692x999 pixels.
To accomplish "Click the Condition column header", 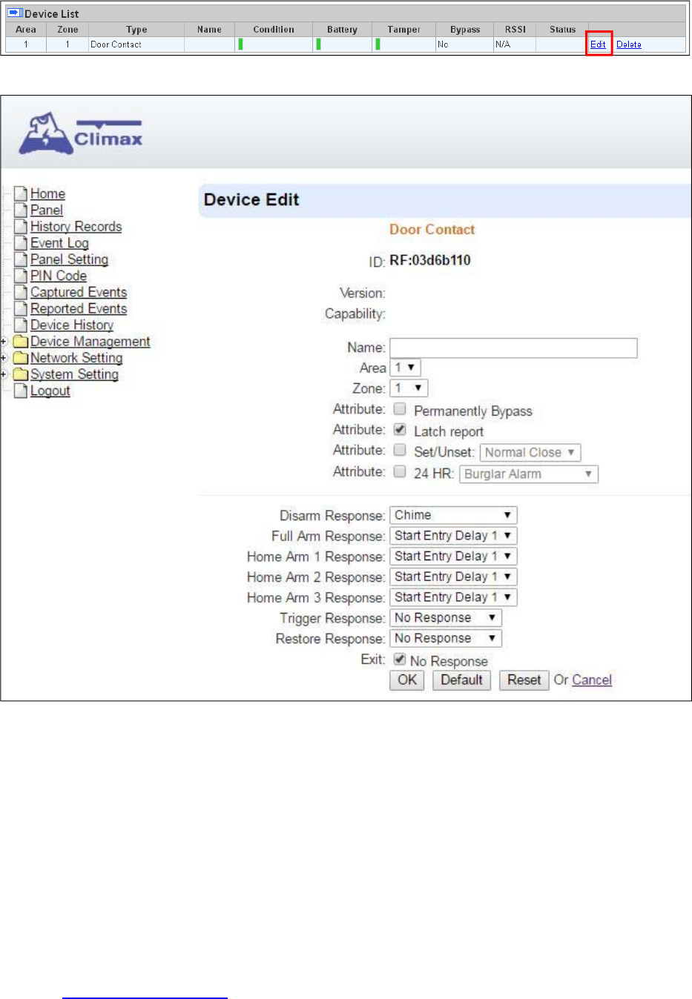I will point(274,30).
